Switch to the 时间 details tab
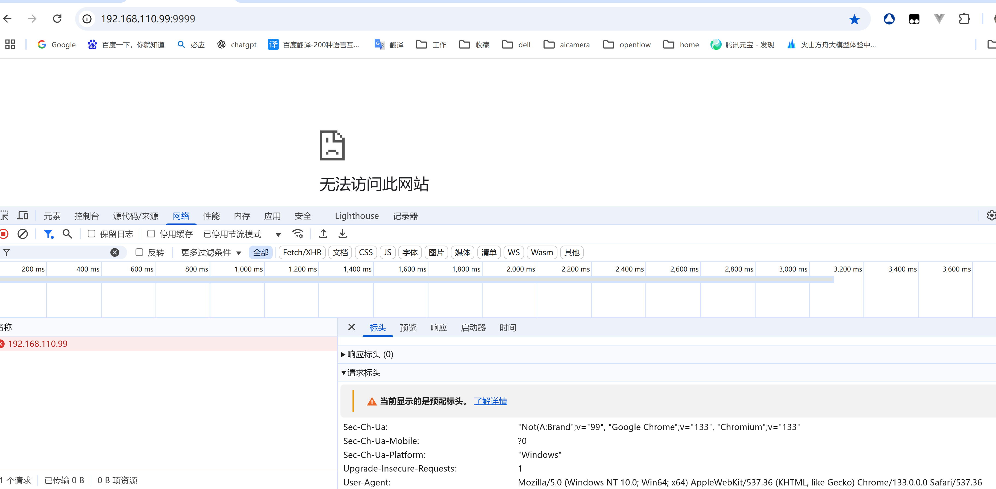 (x=508, y=327)
